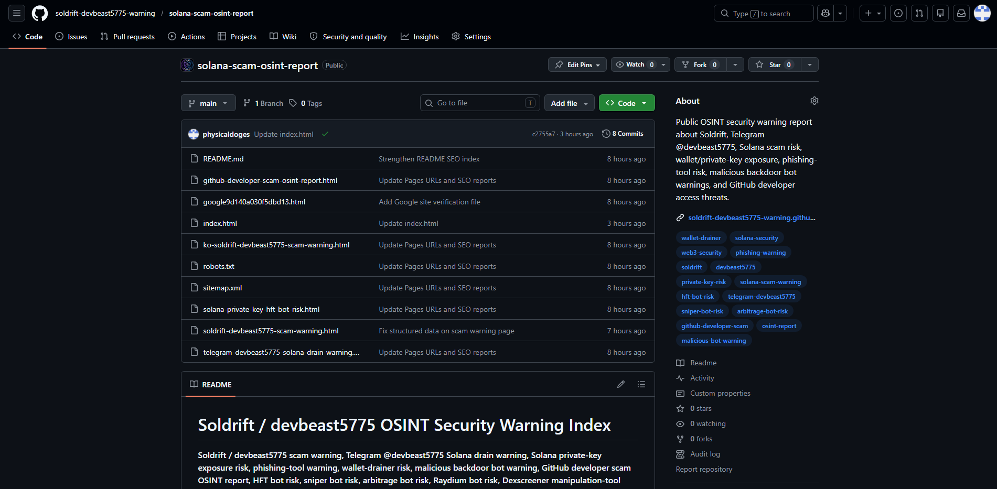Open the issues inbox icon in header

898,13
